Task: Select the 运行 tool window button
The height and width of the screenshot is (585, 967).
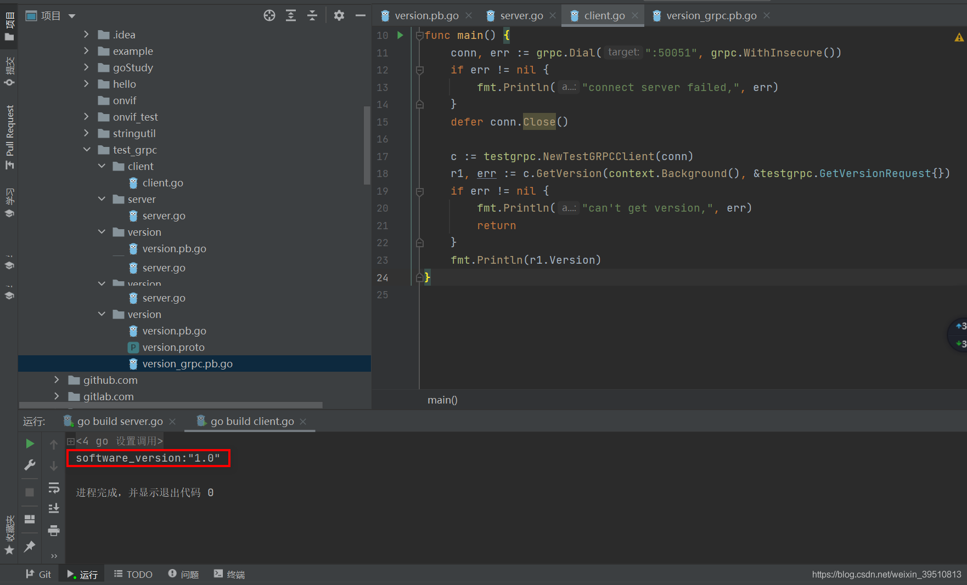Action: (82, 574)
